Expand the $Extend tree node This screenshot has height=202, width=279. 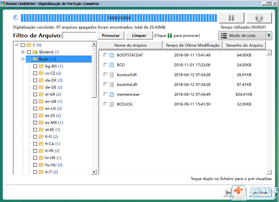pos(23,52)
